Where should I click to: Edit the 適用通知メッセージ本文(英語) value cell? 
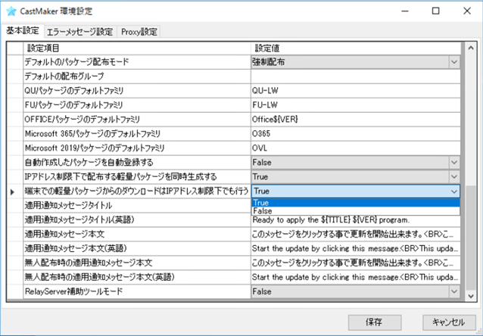click(x=356, y=248)
